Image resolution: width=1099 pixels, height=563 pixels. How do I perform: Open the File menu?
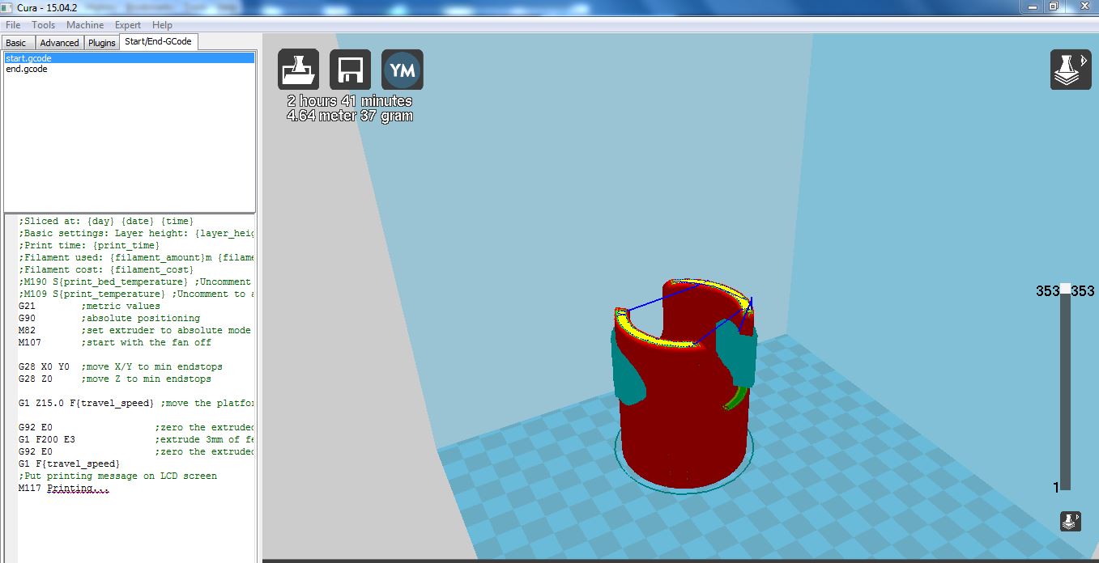click(13, 25)
